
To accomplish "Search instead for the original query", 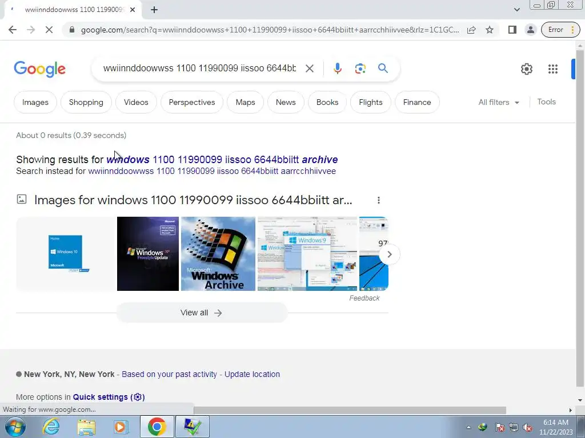I will pyautogui.click(x=212, y=171).
